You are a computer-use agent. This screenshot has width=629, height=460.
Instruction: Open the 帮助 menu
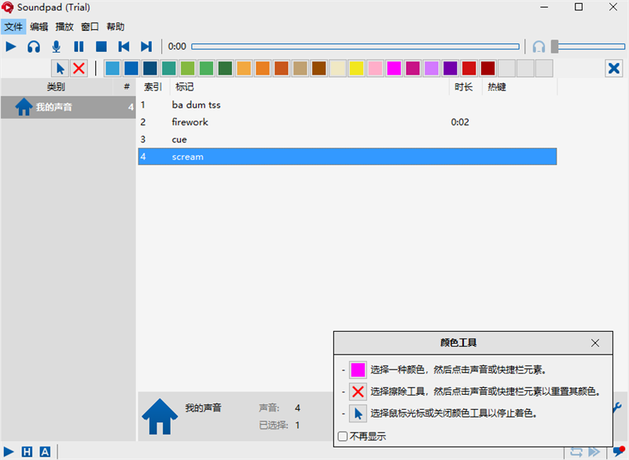[115, 27]
